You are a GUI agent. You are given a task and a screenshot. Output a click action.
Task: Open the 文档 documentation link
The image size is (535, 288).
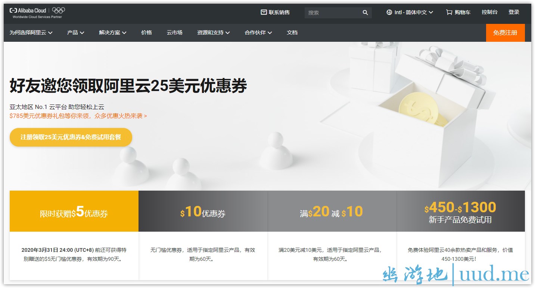292,32
